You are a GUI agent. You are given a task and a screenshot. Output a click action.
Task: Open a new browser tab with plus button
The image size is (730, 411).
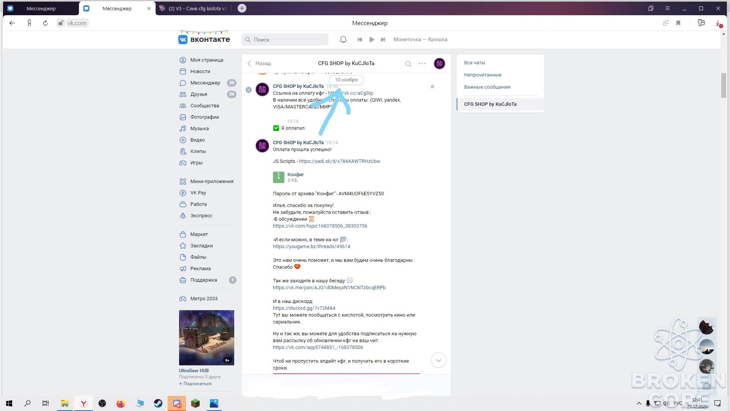(x=242, y=8)
